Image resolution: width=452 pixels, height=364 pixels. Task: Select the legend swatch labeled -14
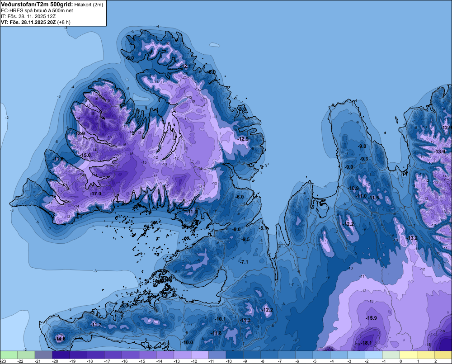coord(165,355)
